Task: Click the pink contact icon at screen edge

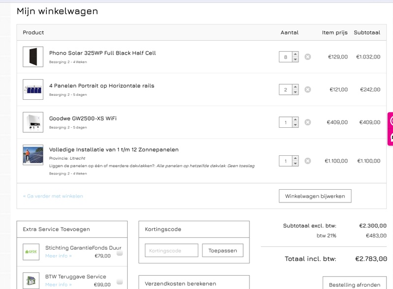Action: coord(390,134)
